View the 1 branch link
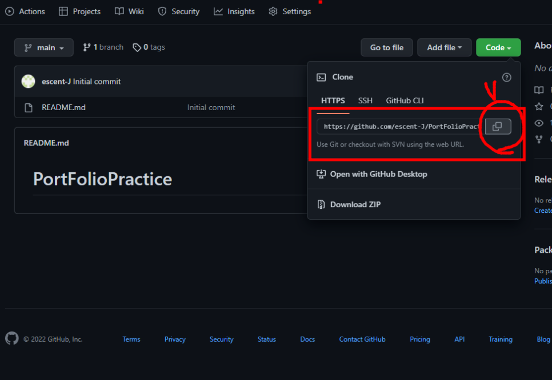 coord(103,47)
